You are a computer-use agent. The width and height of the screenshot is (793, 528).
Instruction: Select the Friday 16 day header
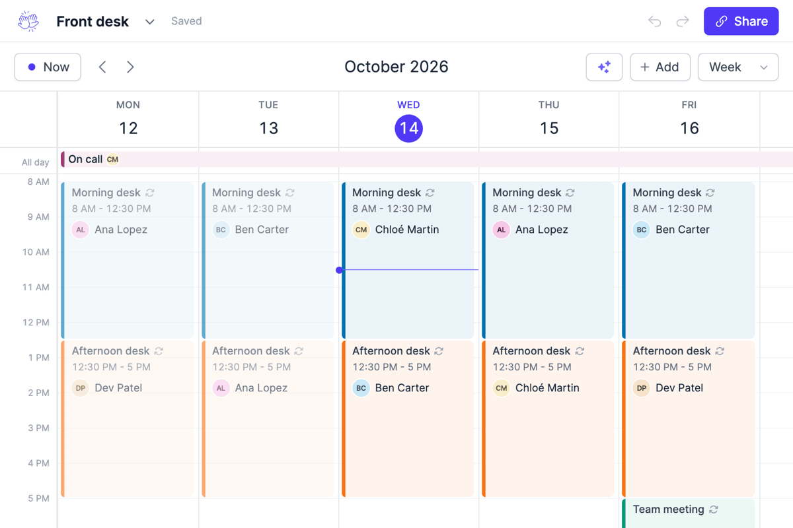(x=689, y=119)
